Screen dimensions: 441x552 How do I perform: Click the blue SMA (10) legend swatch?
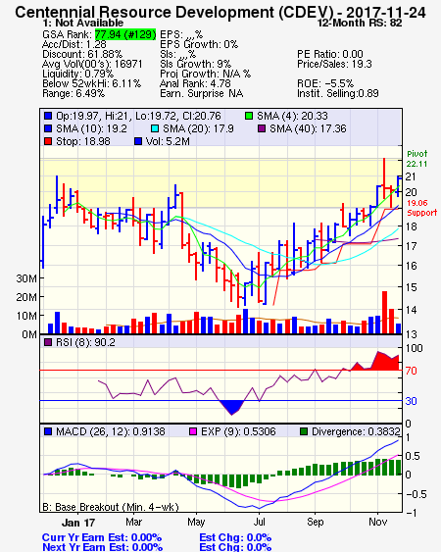coord(48,128)
